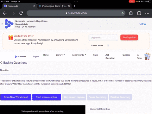Screen dimensions: 152x114
Task: Click the Logout link
Action: pyautogui.click(x=36, y=57)
